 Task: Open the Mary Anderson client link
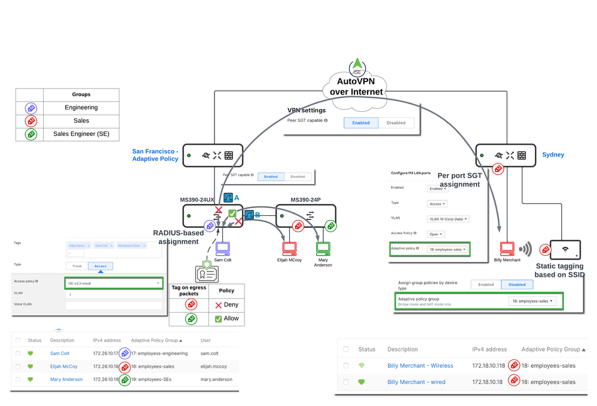[x=66, y=379]
